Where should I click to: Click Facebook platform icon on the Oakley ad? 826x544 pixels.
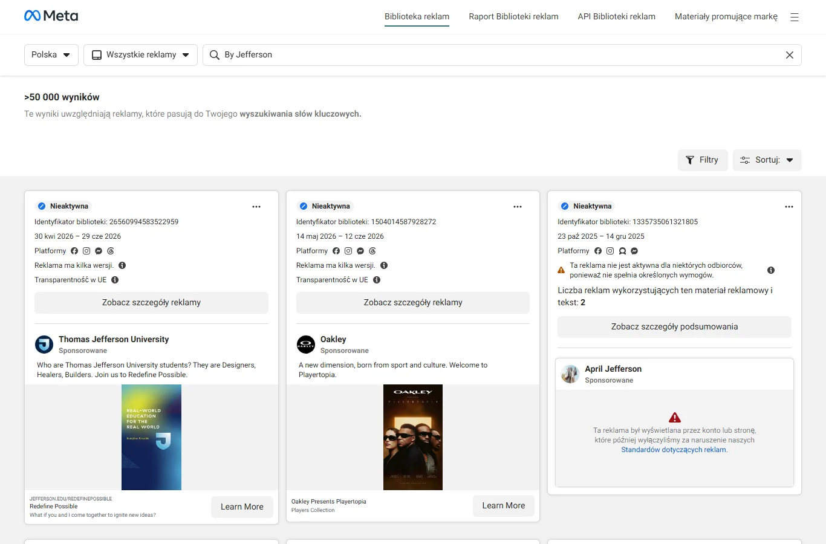click(336, 251)
